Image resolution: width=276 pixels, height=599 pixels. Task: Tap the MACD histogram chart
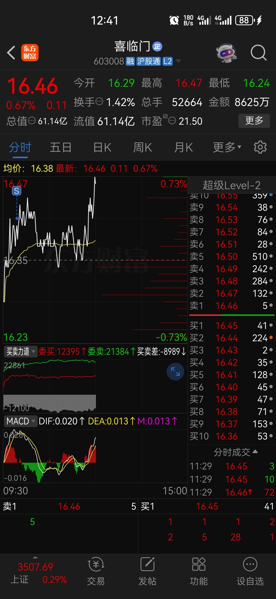pos(95,456)
